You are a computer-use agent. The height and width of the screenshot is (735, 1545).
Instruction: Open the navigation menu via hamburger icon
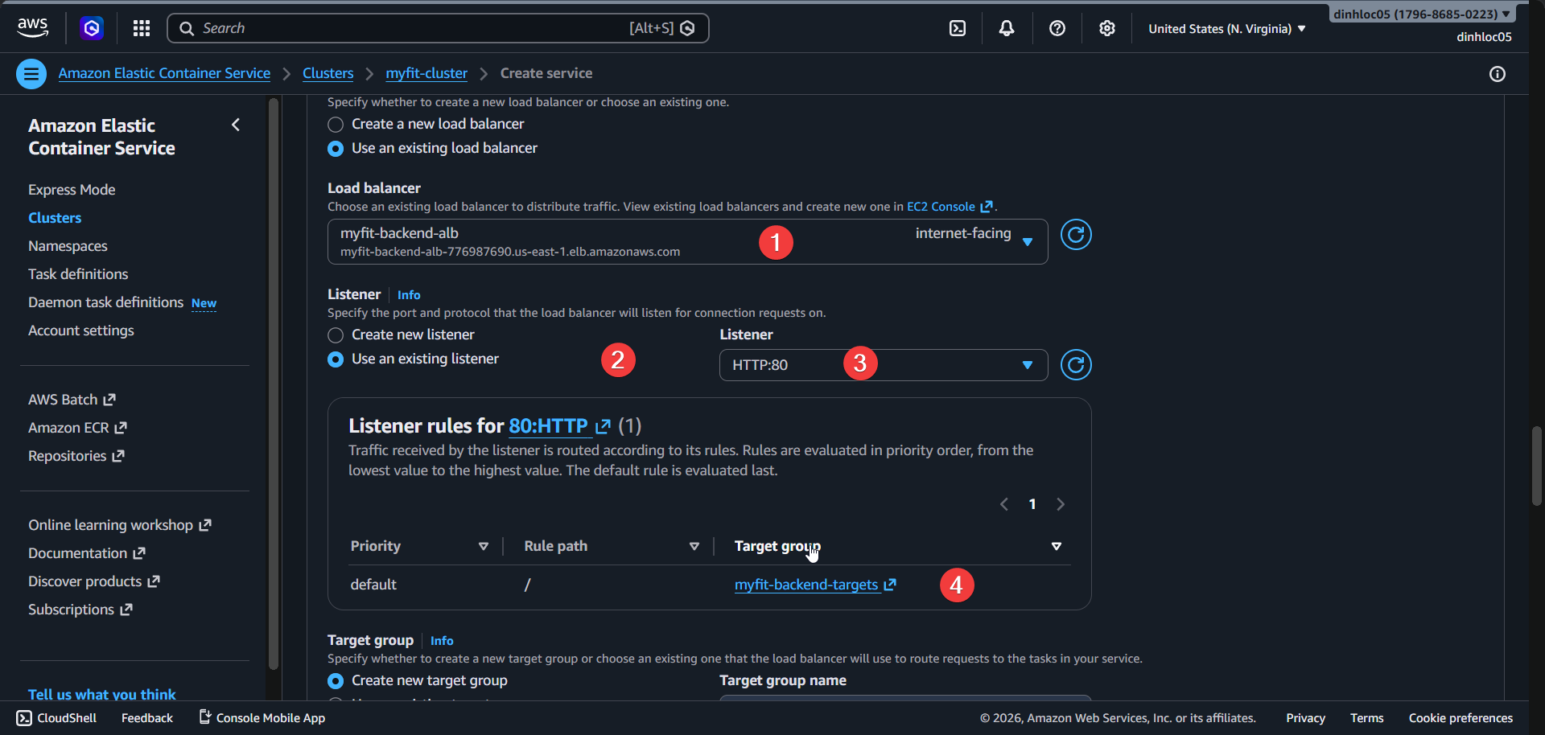click(31, 73)
